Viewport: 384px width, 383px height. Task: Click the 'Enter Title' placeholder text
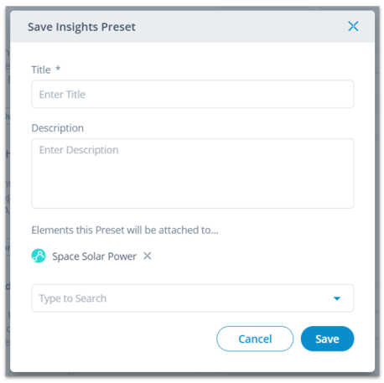[x=62, y=95]
